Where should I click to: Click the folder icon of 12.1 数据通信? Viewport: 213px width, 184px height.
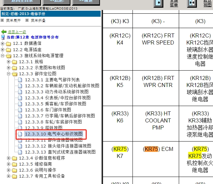pyautogui.click(x=8, y=43)
